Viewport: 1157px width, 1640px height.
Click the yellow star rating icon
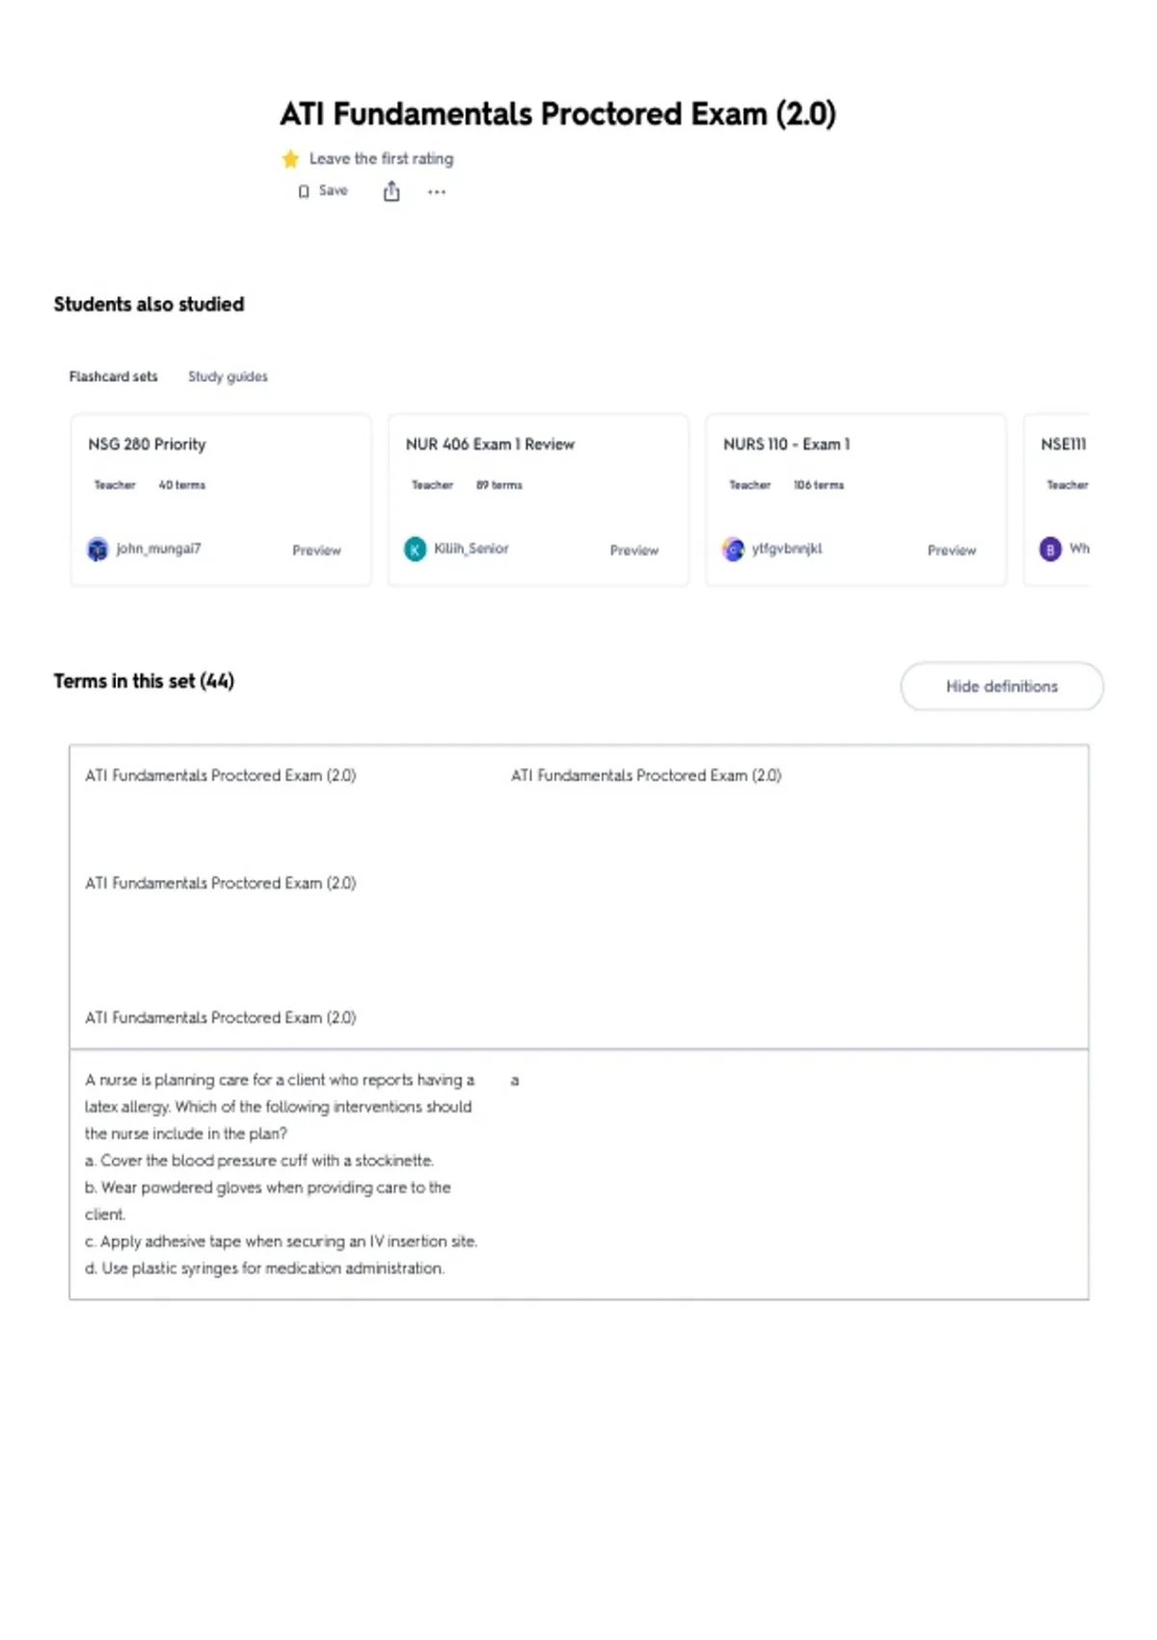click(290, 159)
